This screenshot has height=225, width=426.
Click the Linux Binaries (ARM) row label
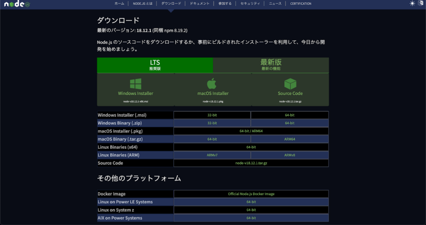118,155
